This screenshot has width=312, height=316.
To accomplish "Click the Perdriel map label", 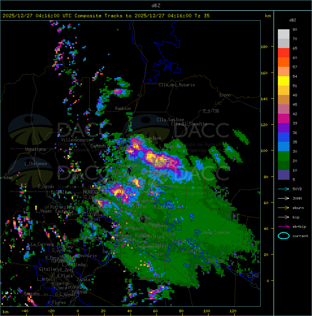I will (x=91, y=219).
